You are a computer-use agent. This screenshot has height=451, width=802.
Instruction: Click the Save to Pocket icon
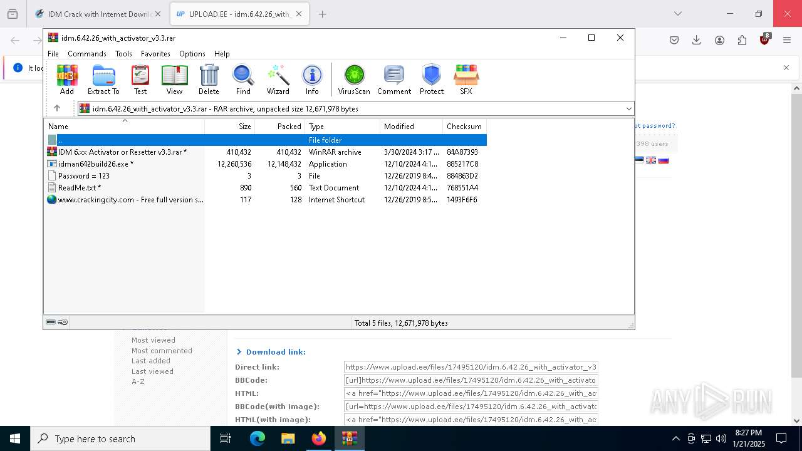(x=674, y=40)
